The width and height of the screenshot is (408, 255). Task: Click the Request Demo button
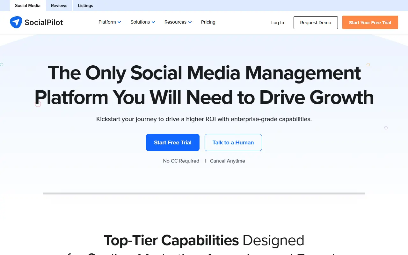click(316, 23)
